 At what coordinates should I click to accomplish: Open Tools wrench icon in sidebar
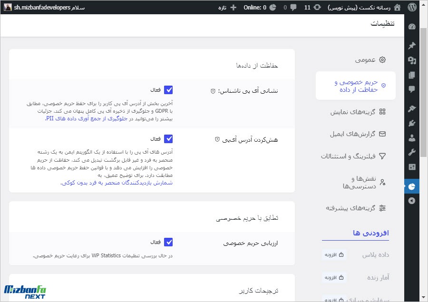tap(412, 152)
